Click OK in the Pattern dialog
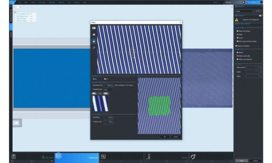The width and height of the screenshot is (272, 163). 165,137
